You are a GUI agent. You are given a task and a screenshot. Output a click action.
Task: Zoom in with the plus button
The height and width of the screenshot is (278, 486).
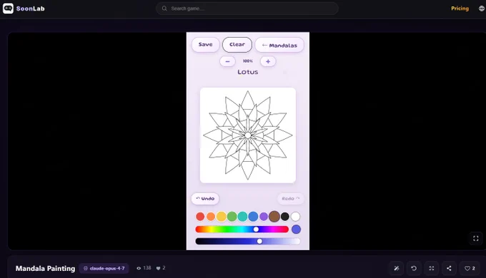pyautogui.click(x=268, y=61)
